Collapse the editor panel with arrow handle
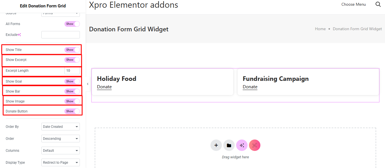 (x=88, y=84)
